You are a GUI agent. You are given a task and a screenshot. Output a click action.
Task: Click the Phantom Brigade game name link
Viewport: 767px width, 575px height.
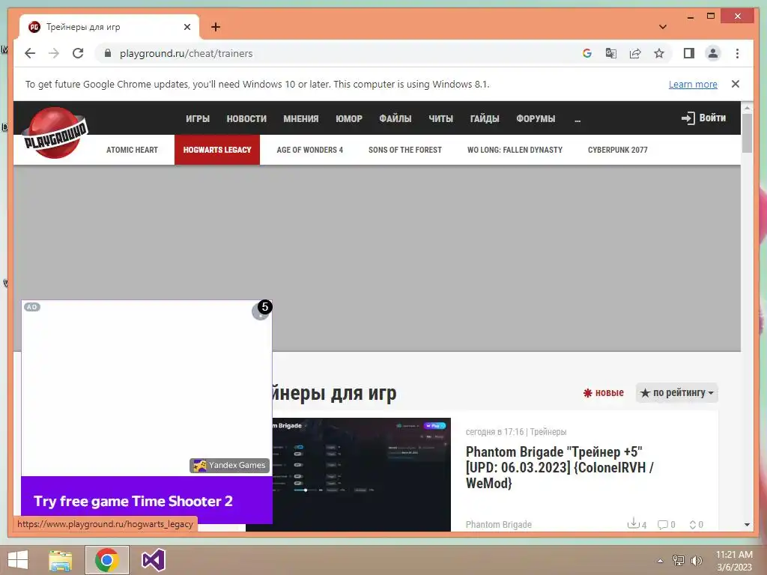(x=498, y=524)
